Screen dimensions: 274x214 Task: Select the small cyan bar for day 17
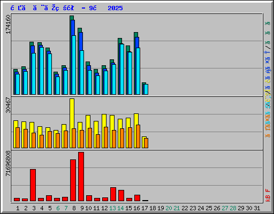(146, 89)
